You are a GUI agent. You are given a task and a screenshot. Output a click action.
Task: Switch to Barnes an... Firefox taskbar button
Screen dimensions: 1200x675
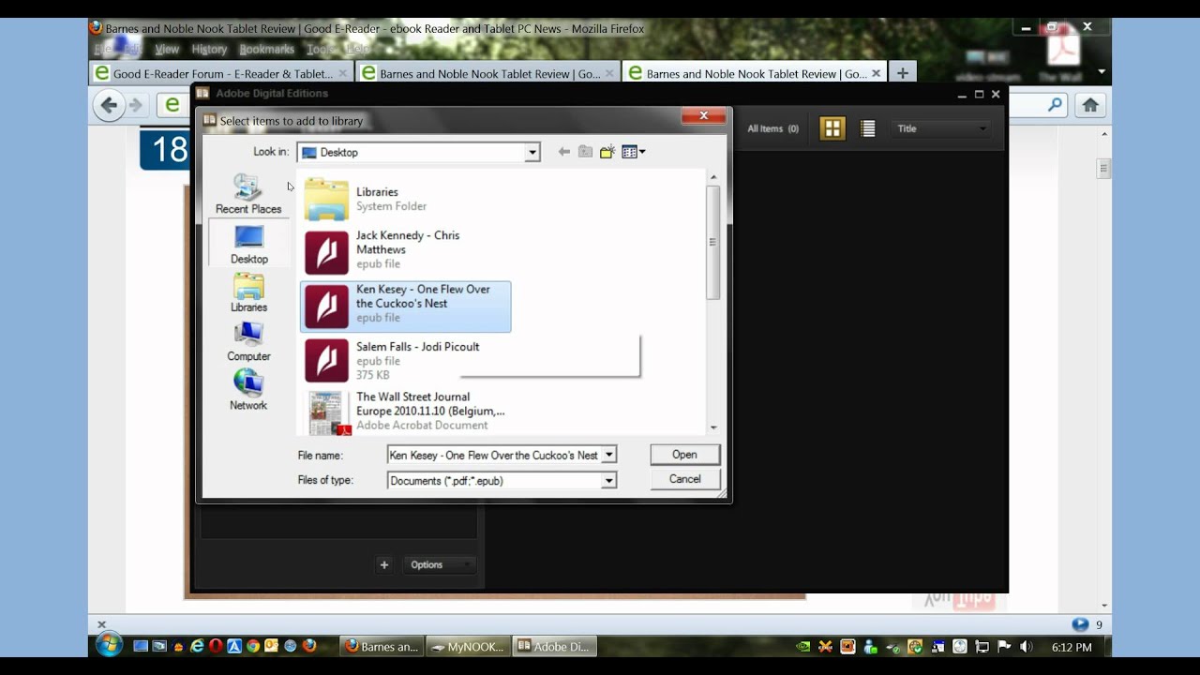pos(382,647)
